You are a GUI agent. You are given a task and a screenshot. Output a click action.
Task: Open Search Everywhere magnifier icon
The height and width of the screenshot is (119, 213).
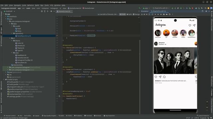(205, 8)
